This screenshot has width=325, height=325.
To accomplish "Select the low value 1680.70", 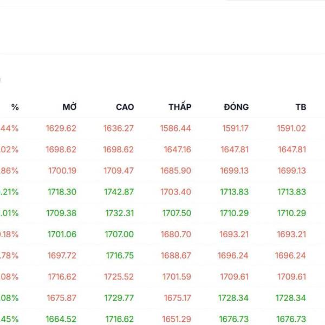I will 175,234.
